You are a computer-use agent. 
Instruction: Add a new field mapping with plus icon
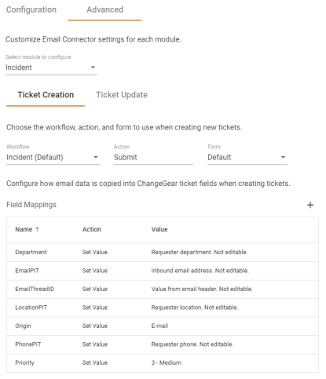310,205
